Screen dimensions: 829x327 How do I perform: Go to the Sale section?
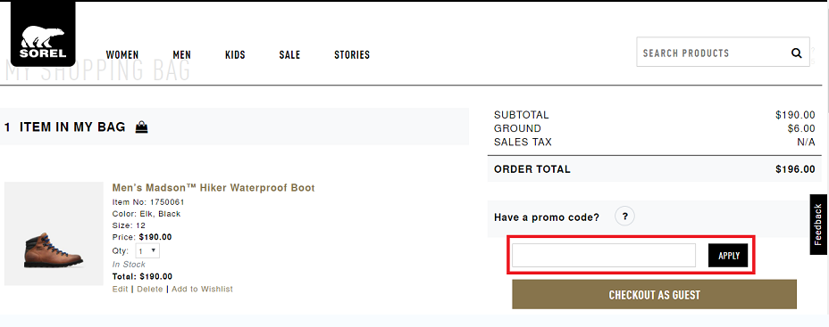[289, 55]
